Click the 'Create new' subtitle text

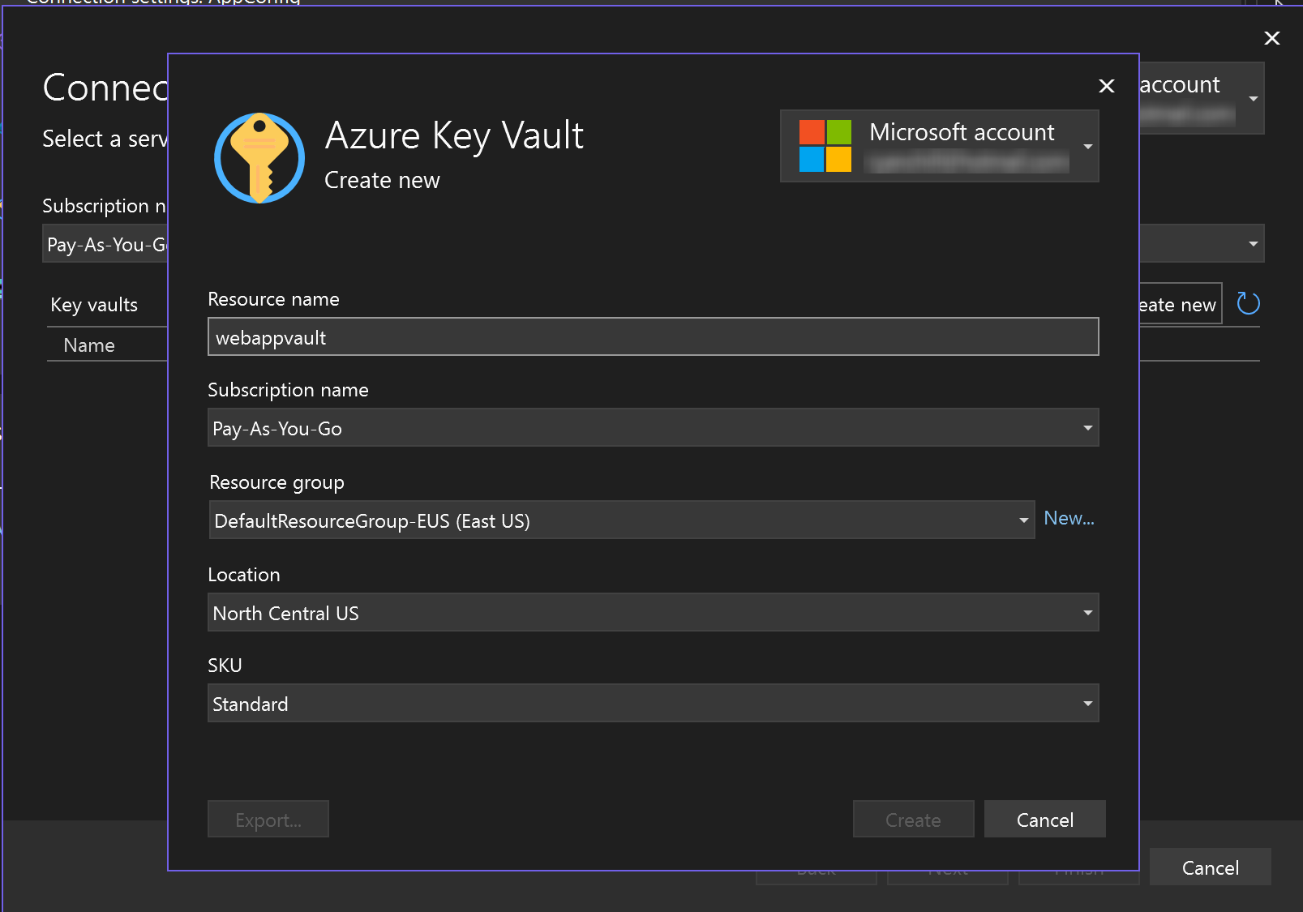point(382,180)
